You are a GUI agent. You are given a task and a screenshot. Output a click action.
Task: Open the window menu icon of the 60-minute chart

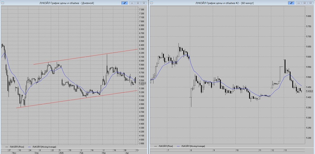(x=152, y=3)
